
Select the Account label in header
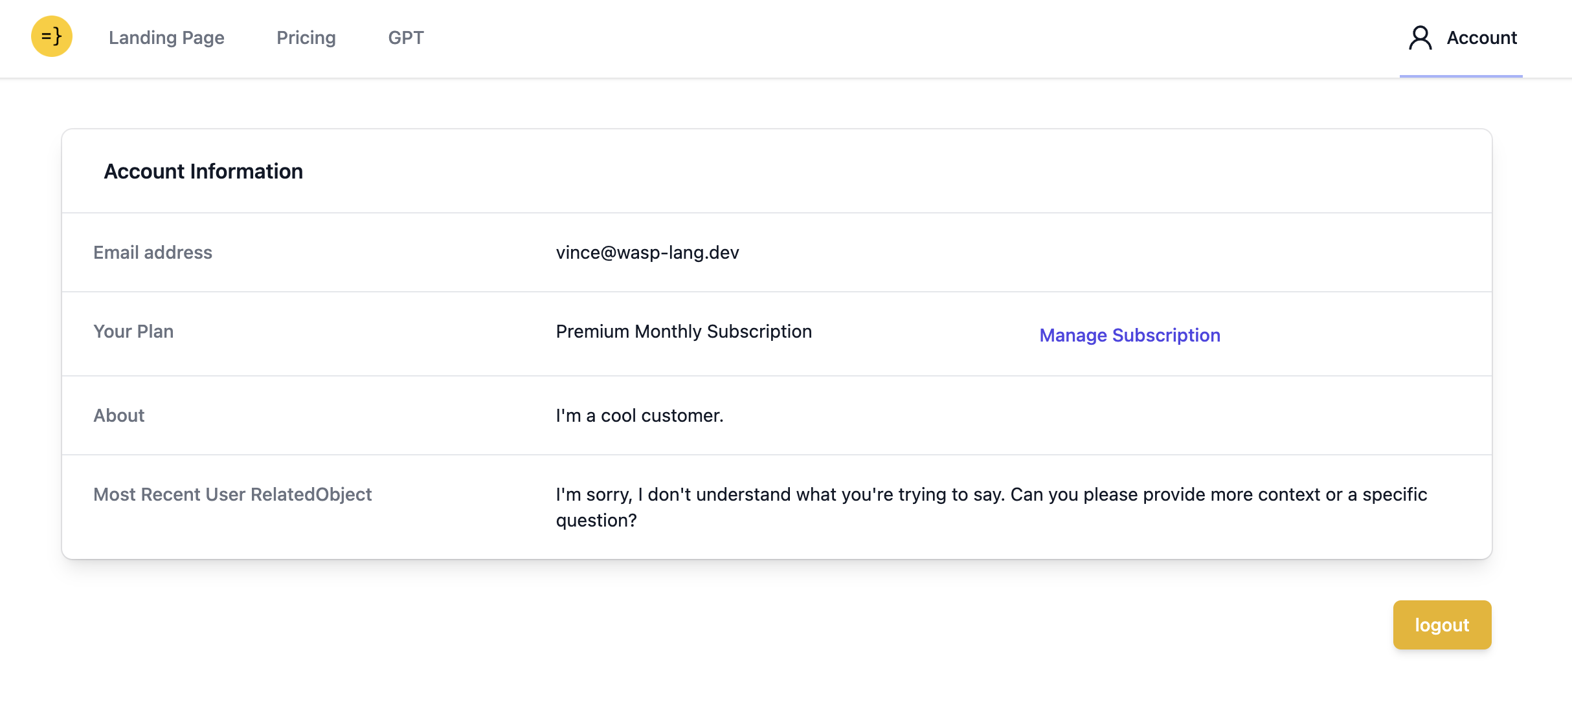pos(1481,38)
